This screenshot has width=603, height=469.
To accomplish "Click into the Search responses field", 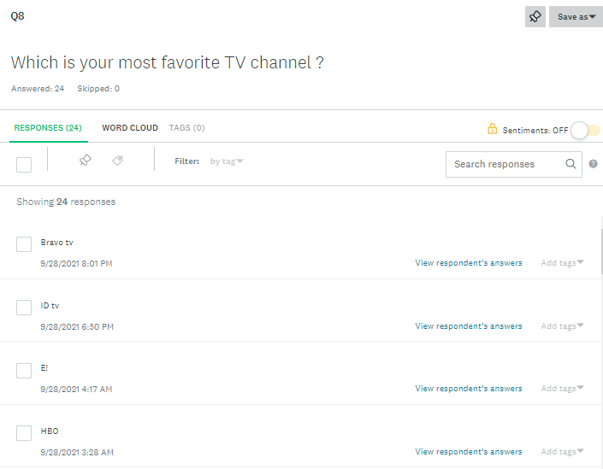I will pos(505,164).
